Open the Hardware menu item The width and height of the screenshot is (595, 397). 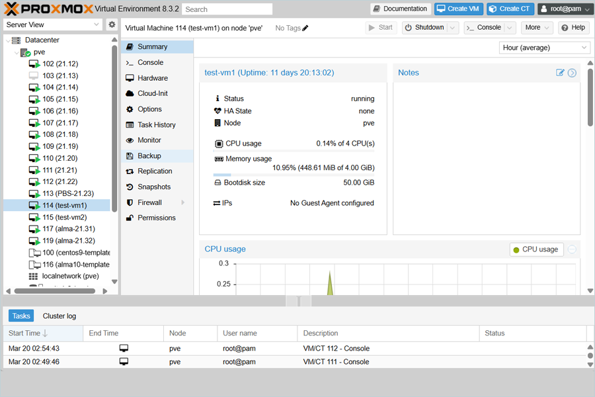(x=152, y=78)
